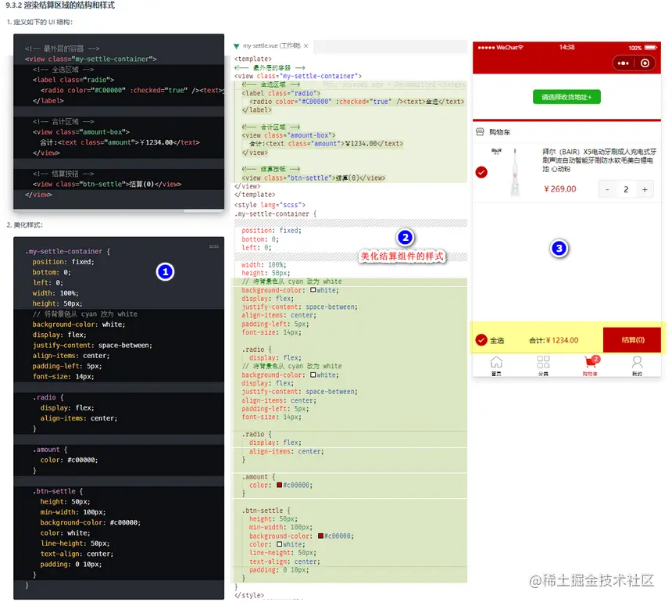Uncheck the toothbrush product radio
This screenshot has height=606, width=672.
[481, 172]
